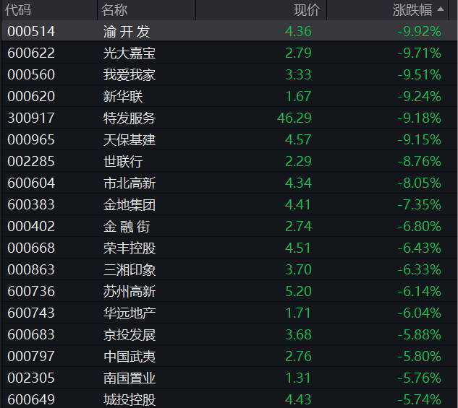Open the 光大嘉宝 stock name
The height and width of the screenshot is (408, 458).
(130, 53)
